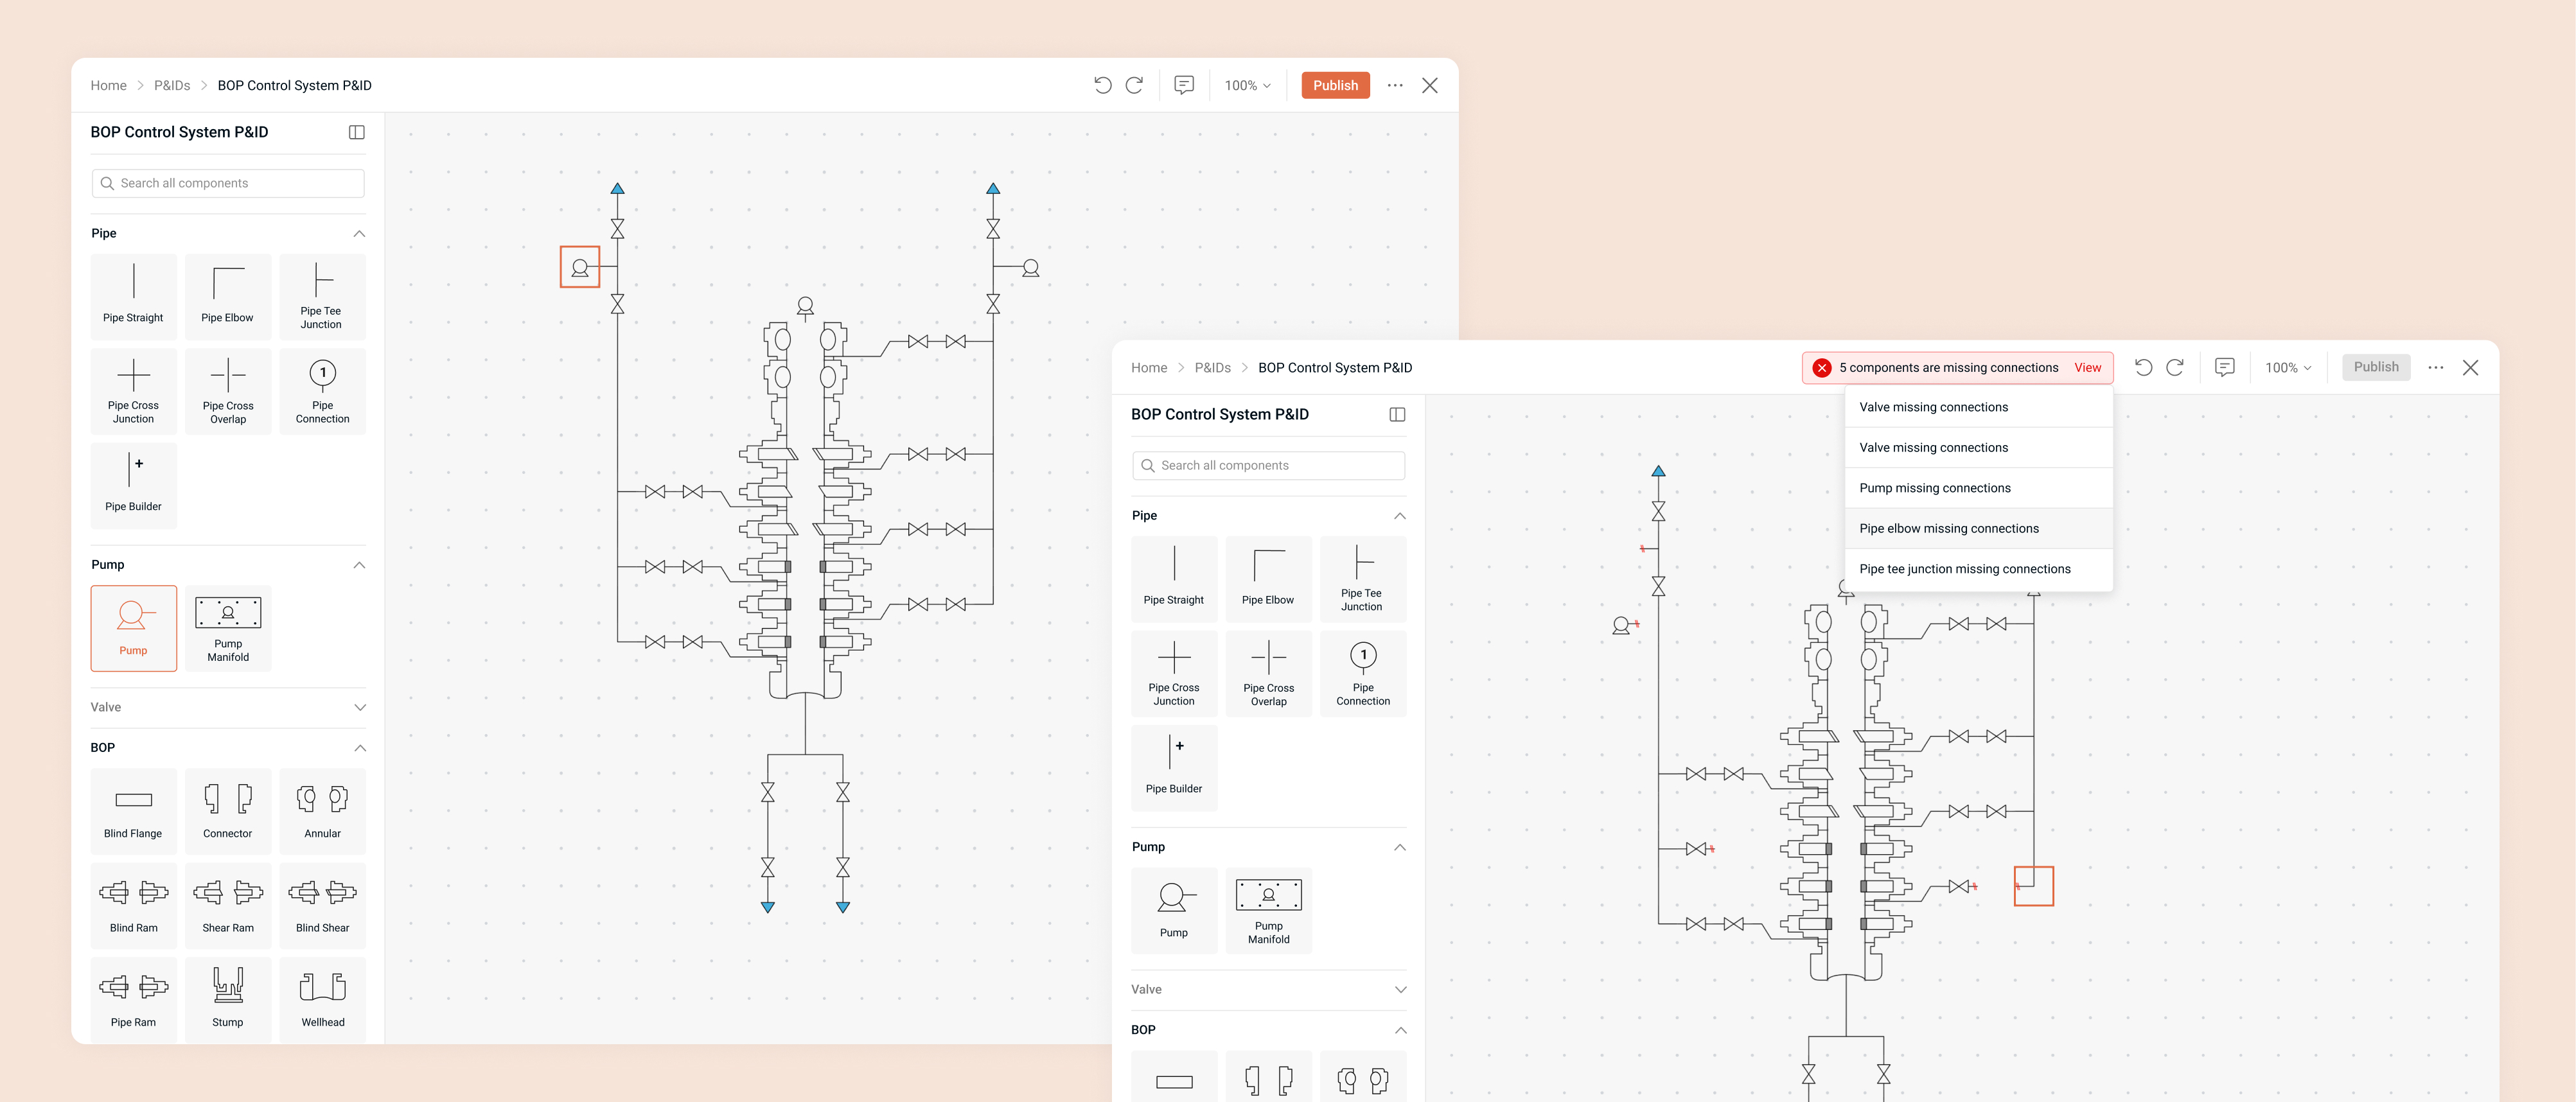This screenshot has height=1102, width=2576.
Task: Click redo icon in left window toolbar
Action: (x=1134, y=85)
